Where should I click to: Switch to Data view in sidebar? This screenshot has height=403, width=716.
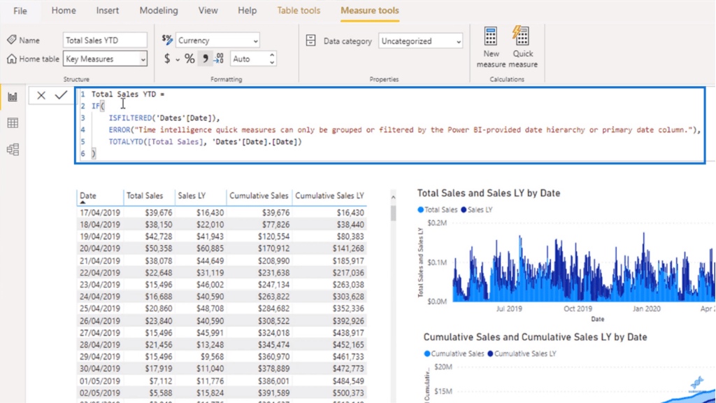tap(13, 123)
